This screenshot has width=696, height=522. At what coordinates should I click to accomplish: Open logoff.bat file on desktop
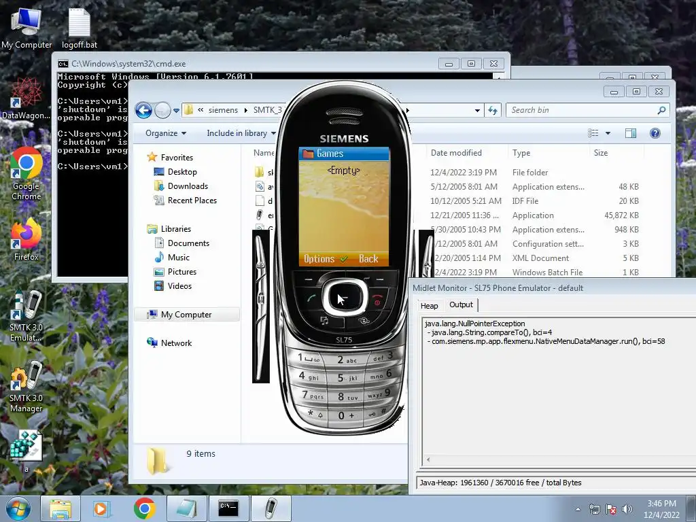[x=79, y=28]
